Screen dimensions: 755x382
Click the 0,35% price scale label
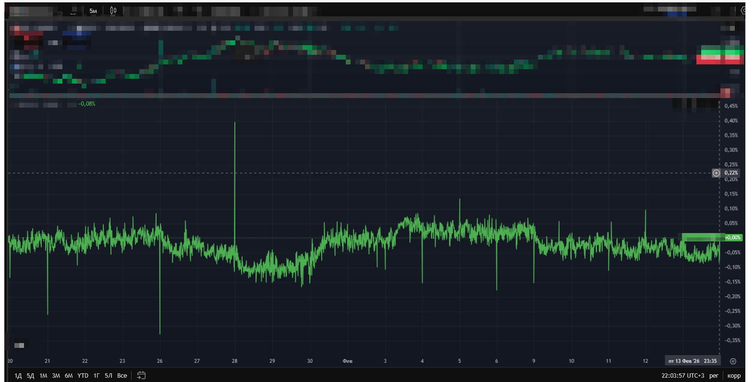pos(731,136)
